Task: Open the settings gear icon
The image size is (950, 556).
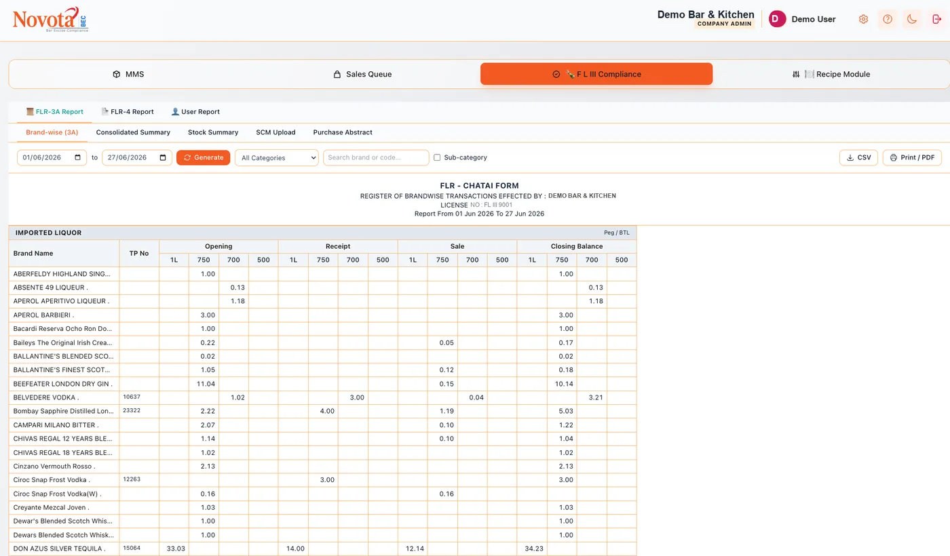Action: pyautogui.click(x=863, y=19)
